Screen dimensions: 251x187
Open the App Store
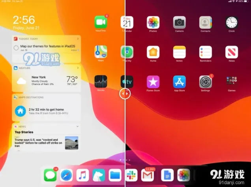click(179, 82)
